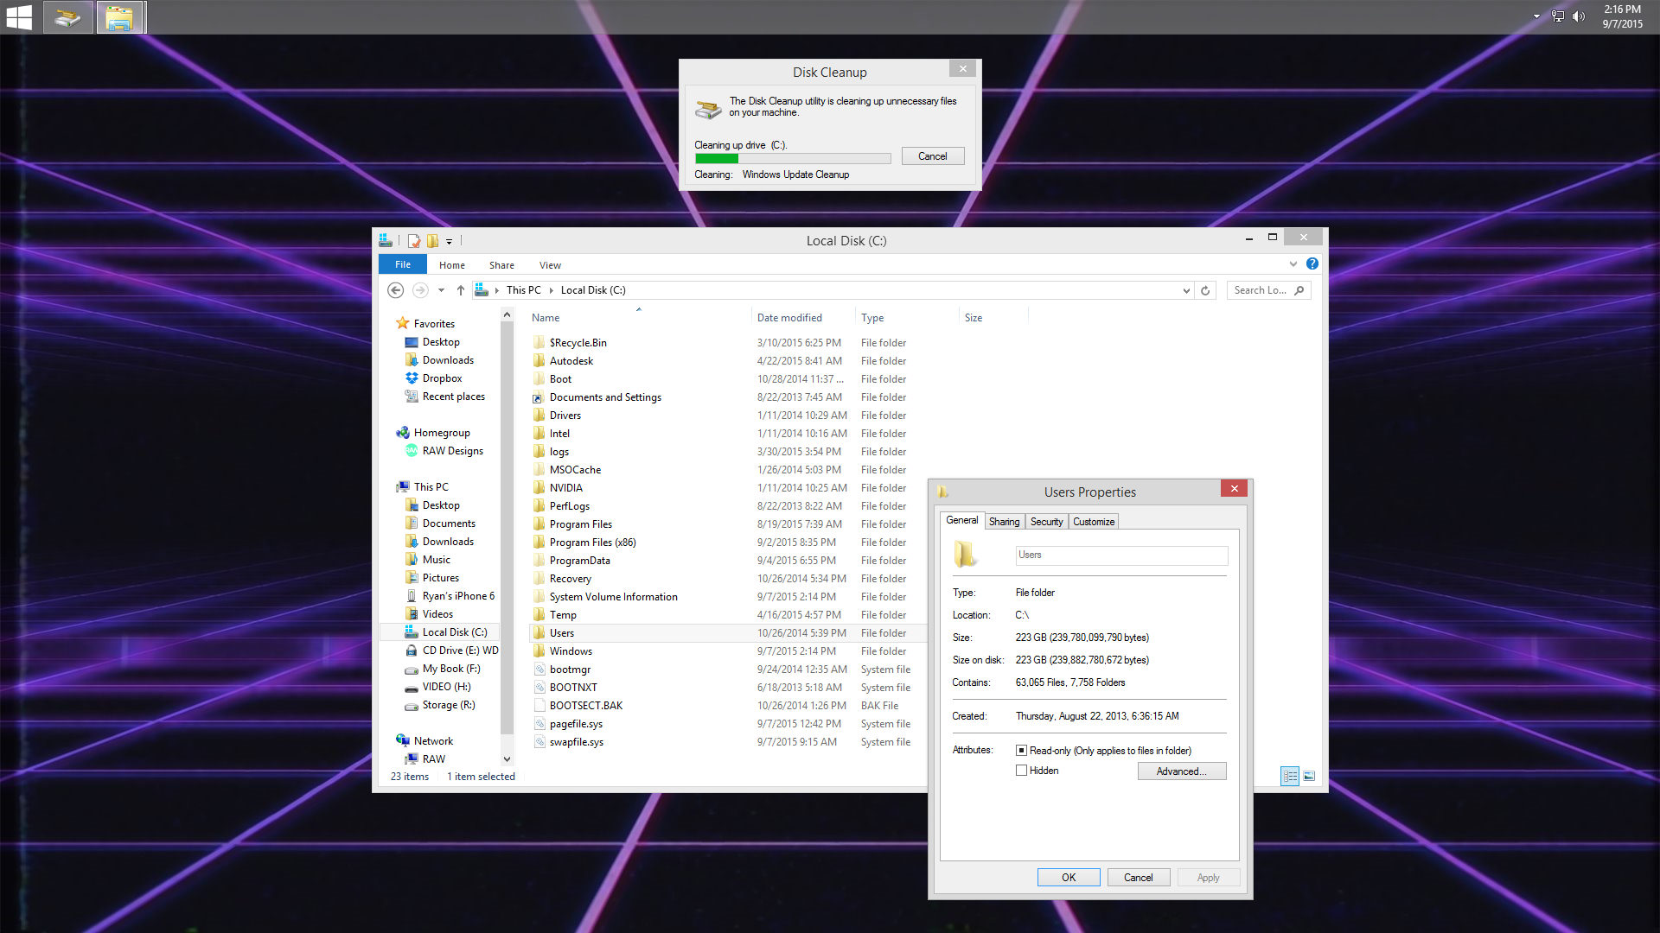Open the Security tab in Users Properties

coord(1046,522)
